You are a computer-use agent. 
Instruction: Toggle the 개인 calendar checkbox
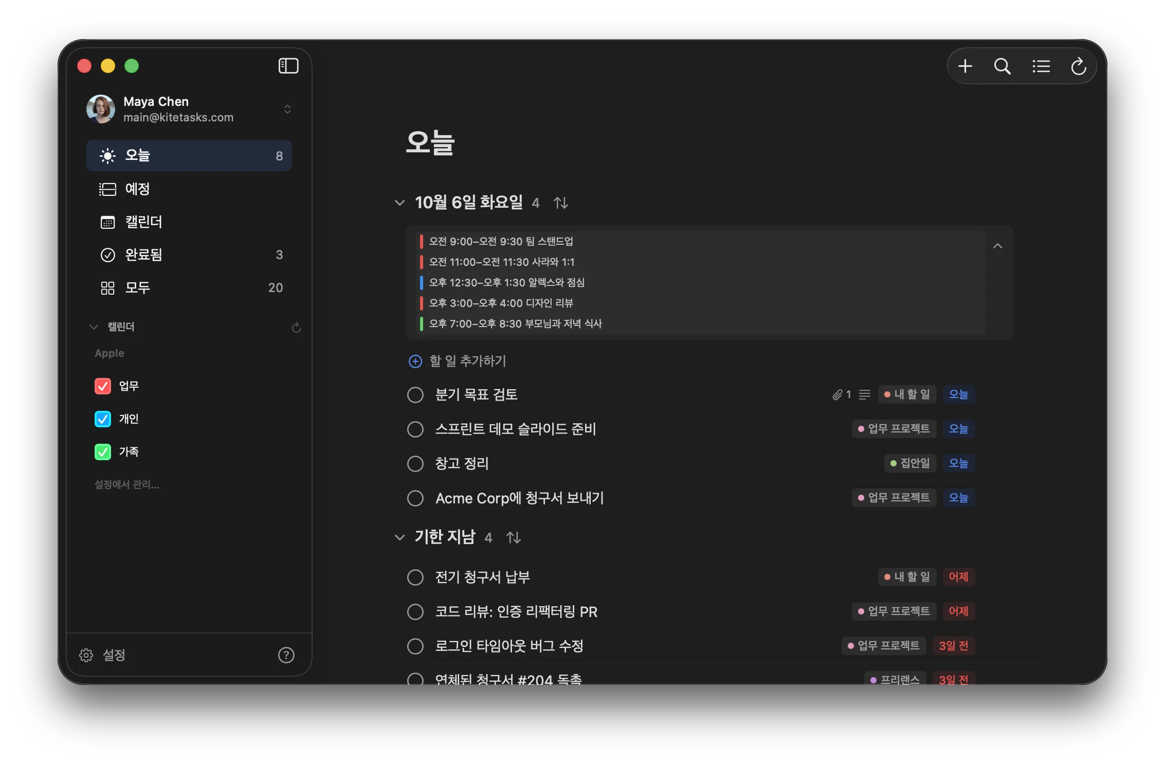pos(103,419)
